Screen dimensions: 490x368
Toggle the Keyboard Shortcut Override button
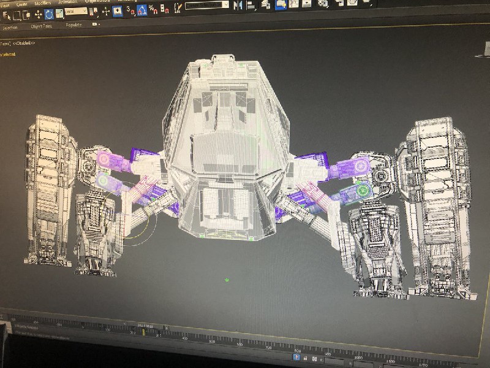click(118, 11)
